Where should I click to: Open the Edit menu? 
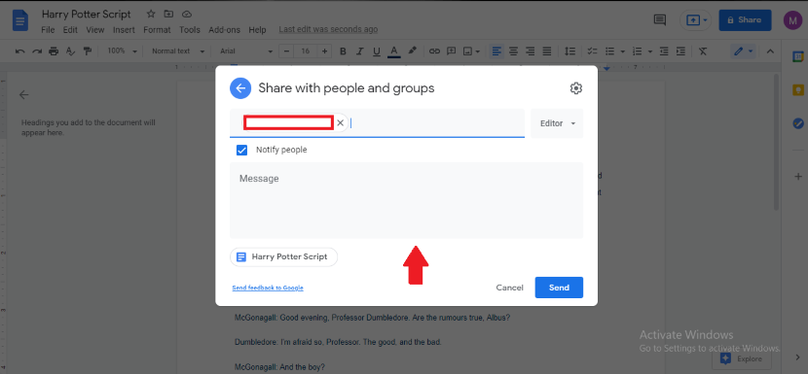(70, 30)
